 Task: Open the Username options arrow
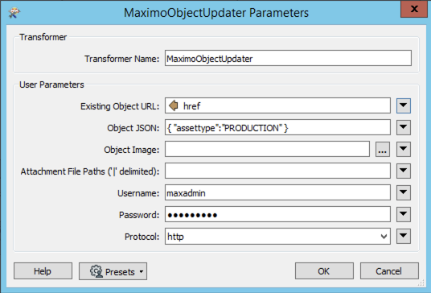[403, 192]
